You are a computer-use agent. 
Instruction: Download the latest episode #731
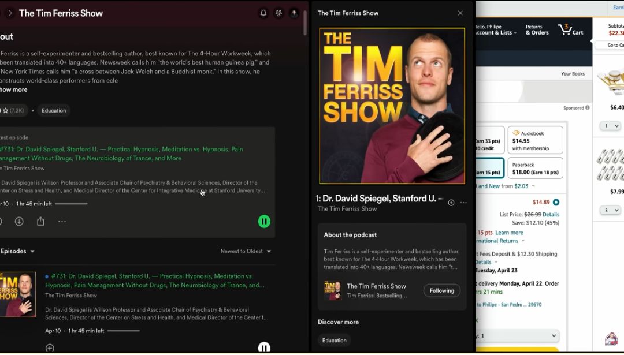(19, 222)
